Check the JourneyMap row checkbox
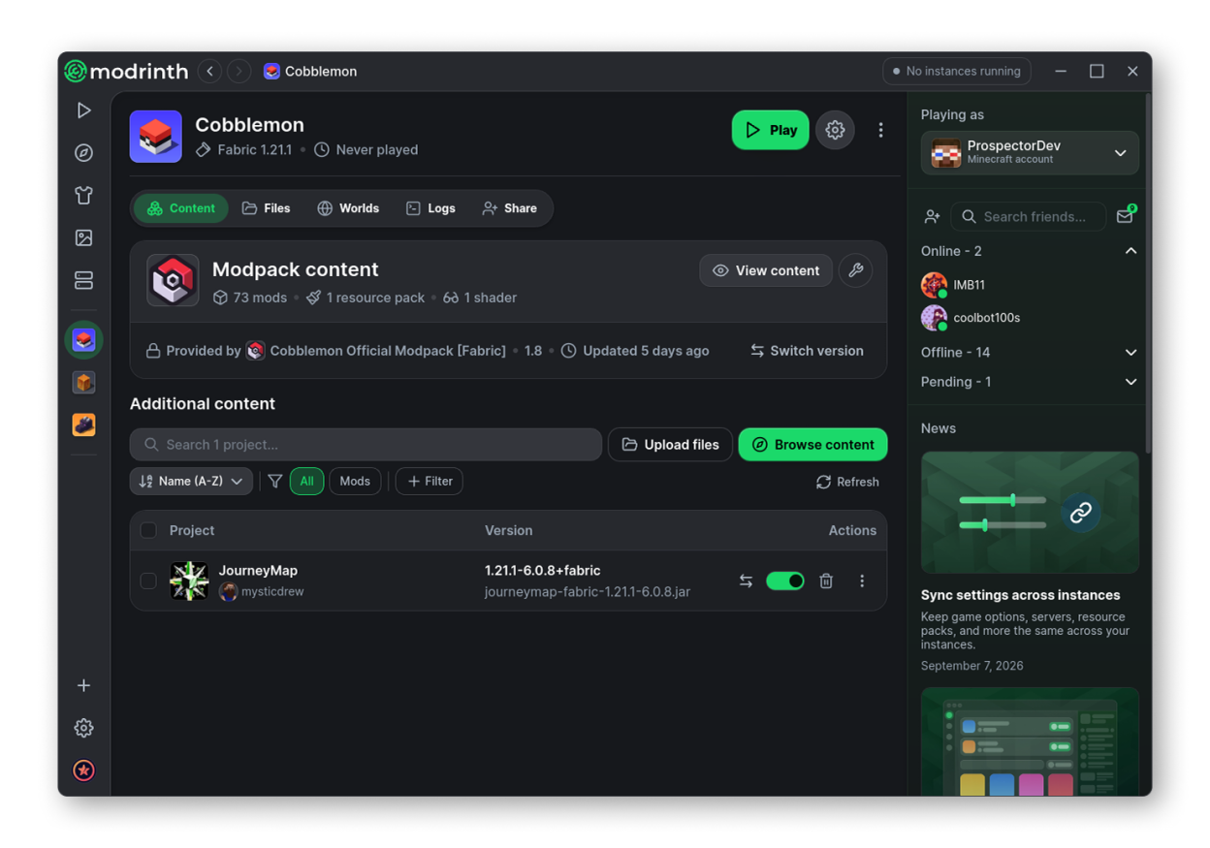This screenshot has height=848, width=1210. pos(148,581)
